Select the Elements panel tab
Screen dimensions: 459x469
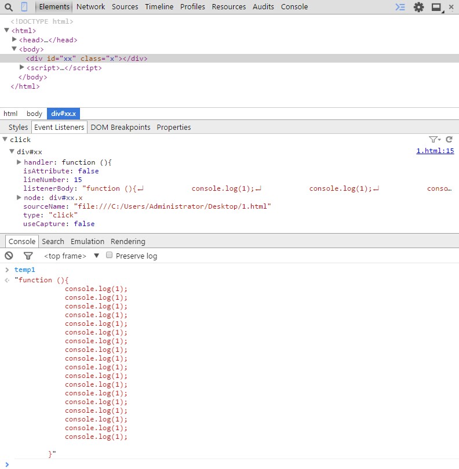click(x=54, y=6)
